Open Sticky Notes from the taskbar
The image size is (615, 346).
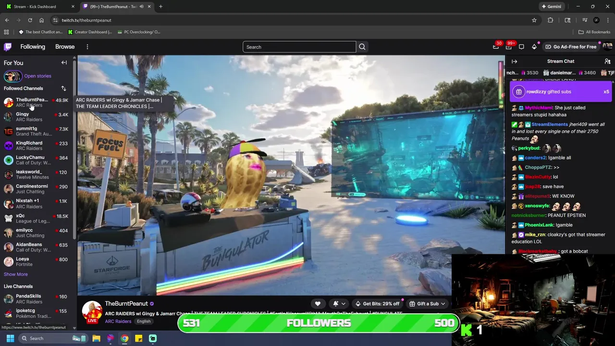(138, 338)
